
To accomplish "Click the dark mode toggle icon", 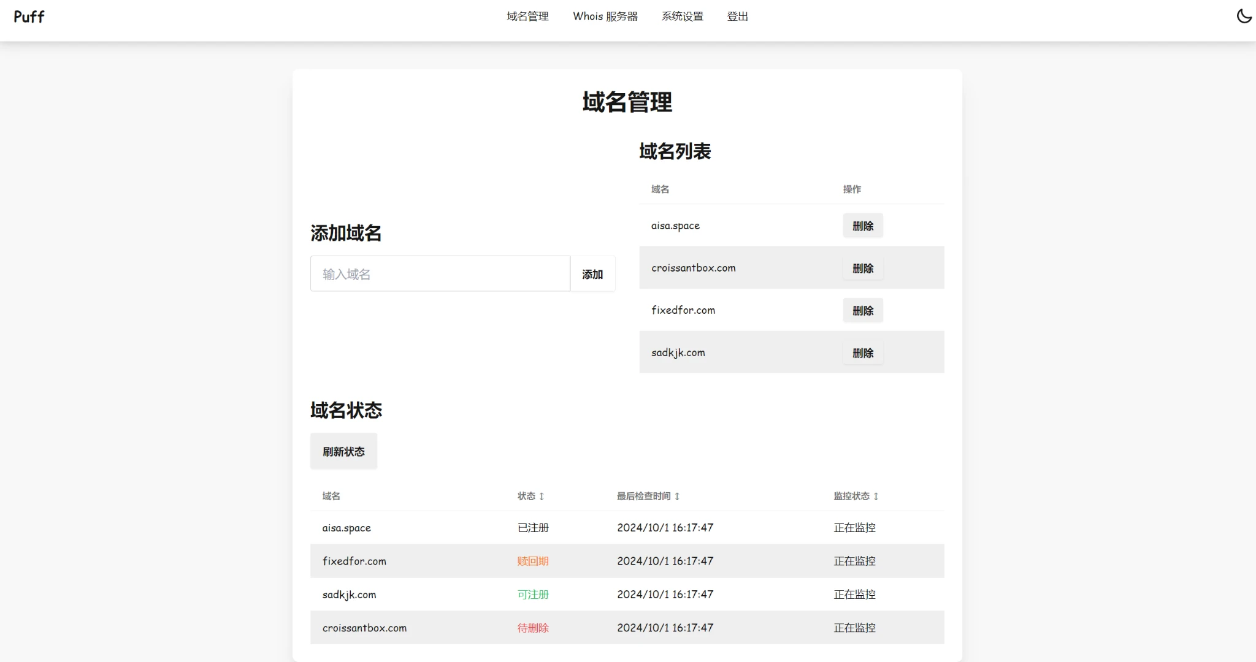I will 1239,16.
